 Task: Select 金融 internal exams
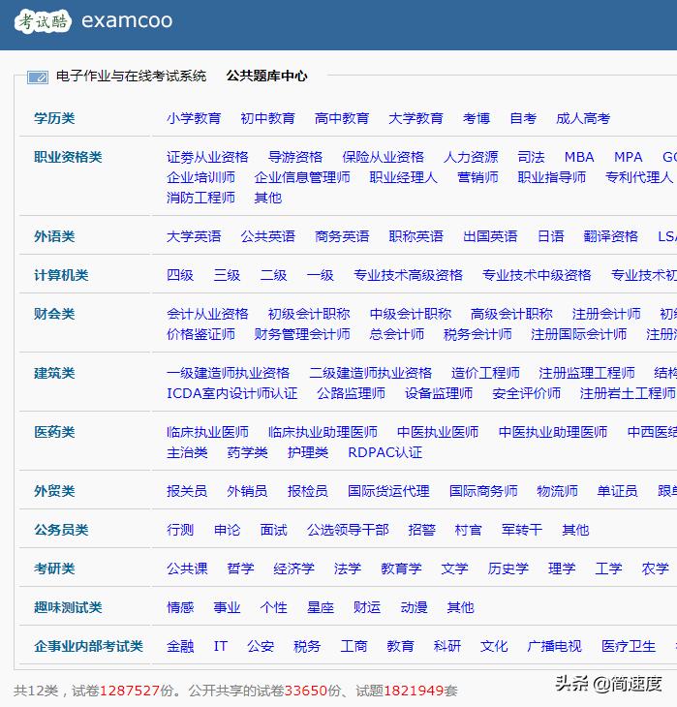coord(180,647)
